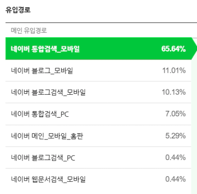Click blank middle area of 네이버 통합검색_PC row
The height and width of the screenshot is (194, 197).
click(x=116, y=114)
